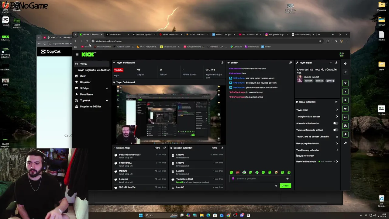Open the Chrome extensions puzzle icon
This screenshot has width=389, height=219.
tap(328, 41)
